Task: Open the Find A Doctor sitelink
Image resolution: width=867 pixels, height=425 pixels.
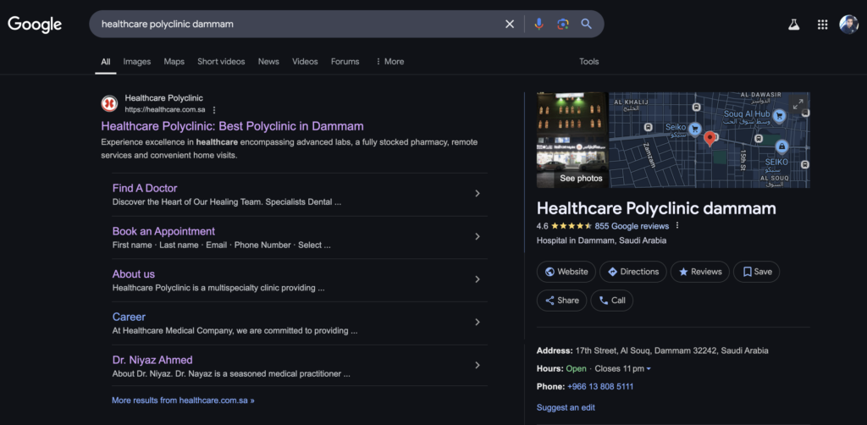Action: (145, 189)
